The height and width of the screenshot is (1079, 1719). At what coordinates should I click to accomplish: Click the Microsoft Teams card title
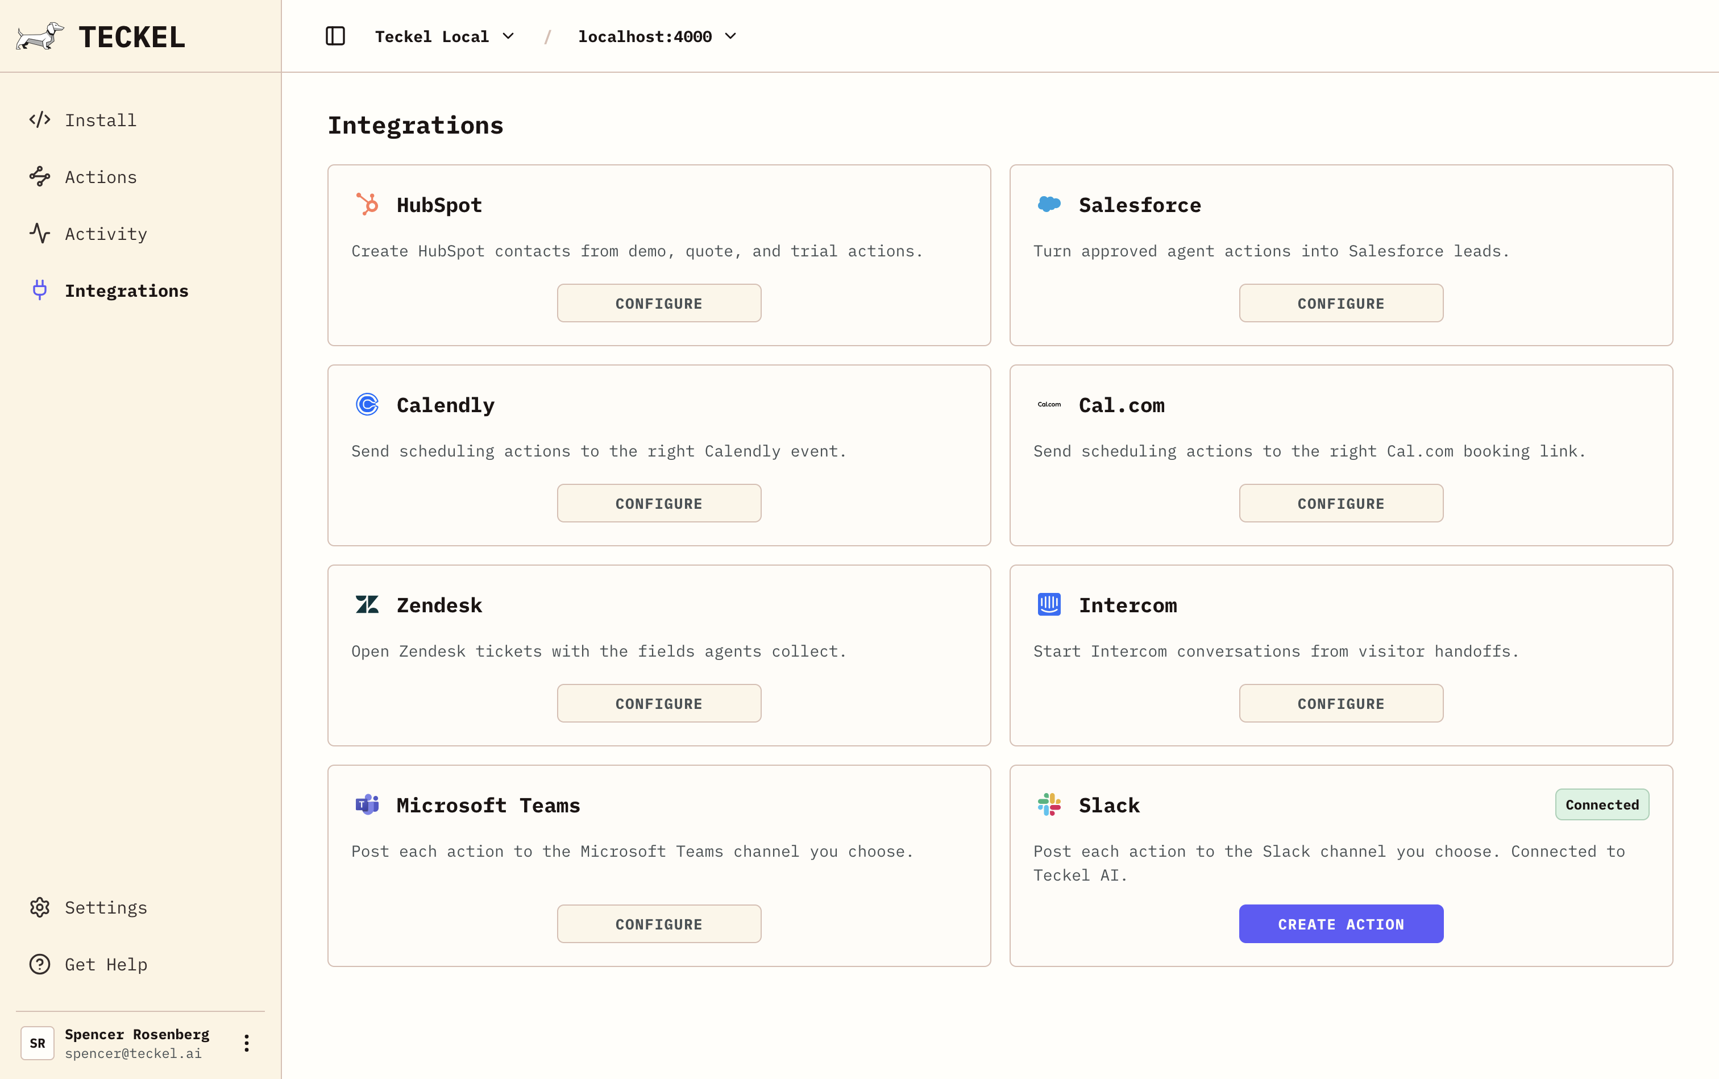click(488, 805)
